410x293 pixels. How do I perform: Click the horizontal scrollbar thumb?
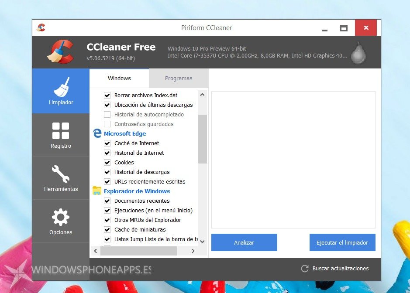pyautogui.click(x=139, y=251)
